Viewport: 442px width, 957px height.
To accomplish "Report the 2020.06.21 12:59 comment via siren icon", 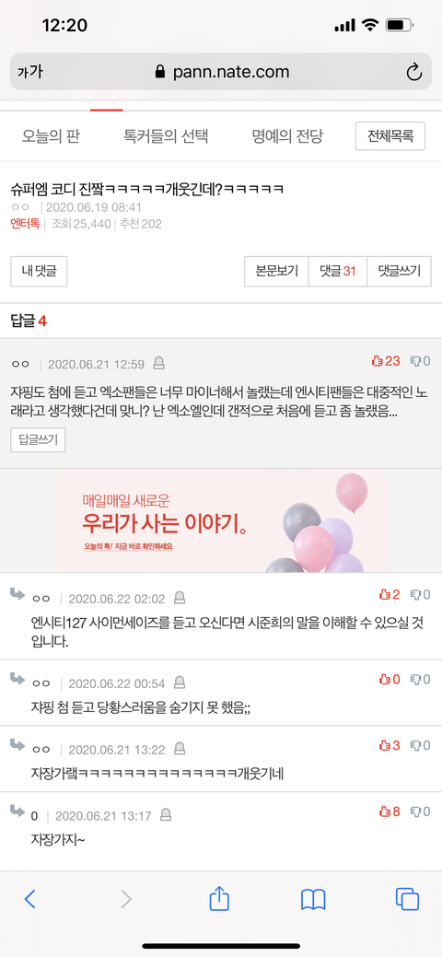I will (x=158, y=365).
